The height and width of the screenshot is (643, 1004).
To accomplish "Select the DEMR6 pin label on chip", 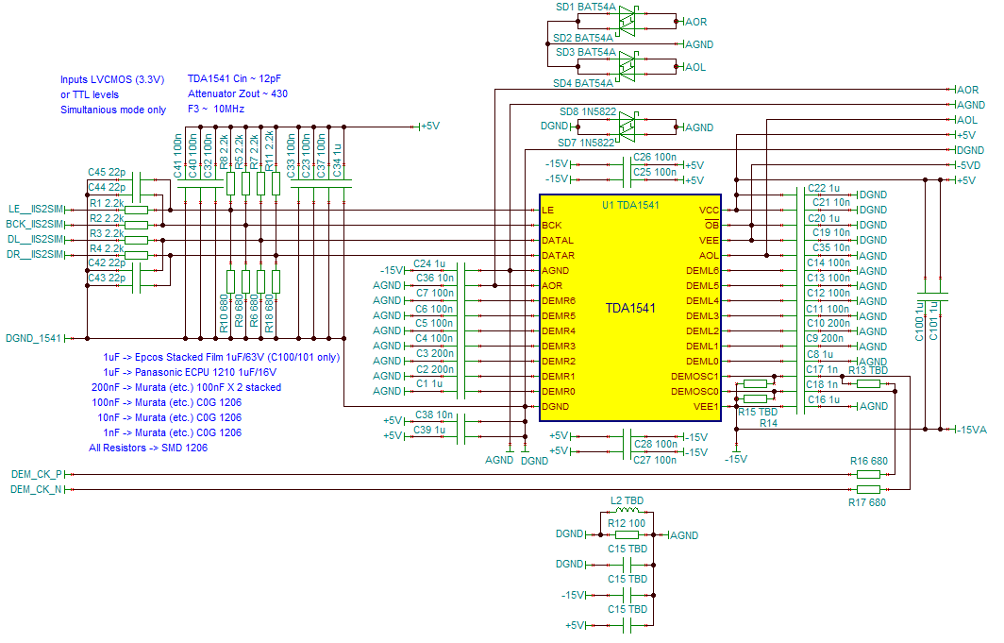I will pyautogui.click(x=559, y=301).
